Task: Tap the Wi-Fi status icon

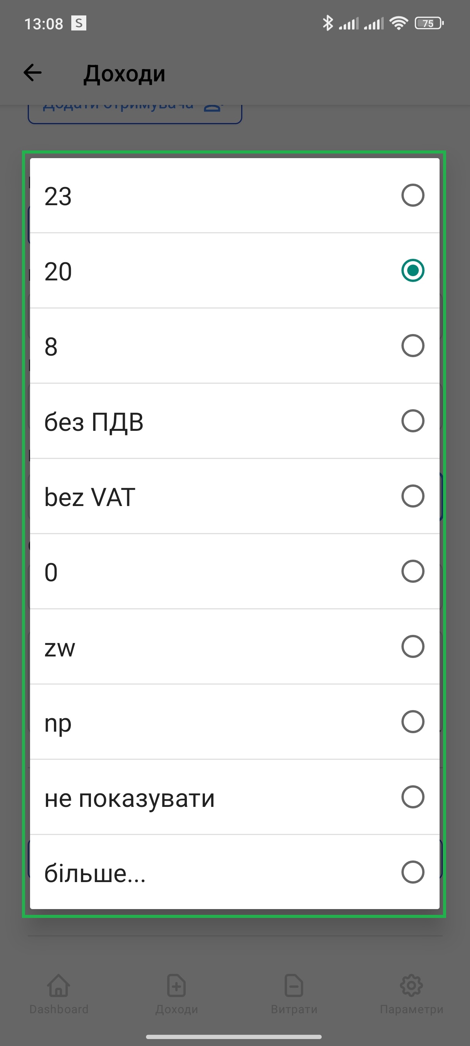Action: 399,23
